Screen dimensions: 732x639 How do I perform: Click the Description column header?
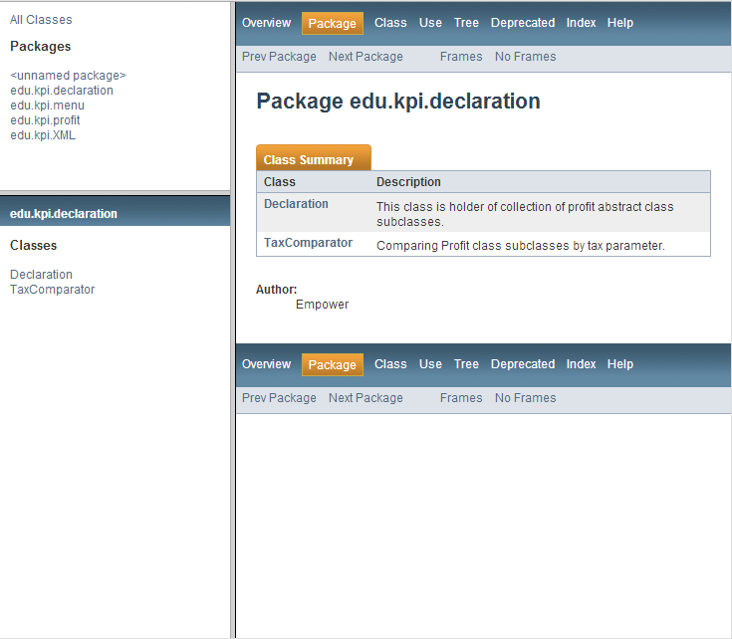(x=408, y=182)
